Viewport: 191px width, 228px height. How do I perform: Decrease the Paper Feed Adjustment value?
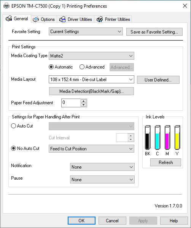tap(84, 105)
